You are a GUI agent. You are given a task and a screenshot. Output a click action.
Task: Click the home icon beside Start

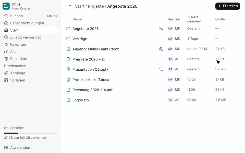coord(6,30)
